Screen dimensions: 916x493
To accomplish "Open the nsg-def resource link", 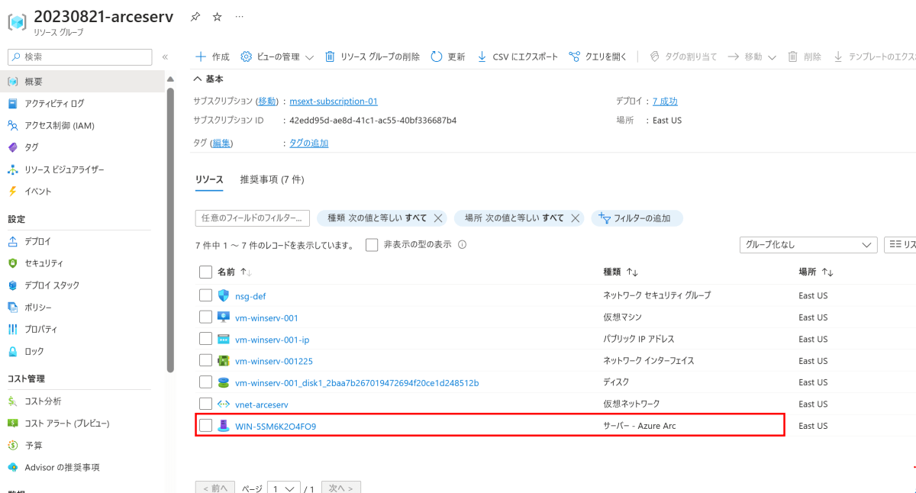I will pyautogui.click(x=250, y=296).
